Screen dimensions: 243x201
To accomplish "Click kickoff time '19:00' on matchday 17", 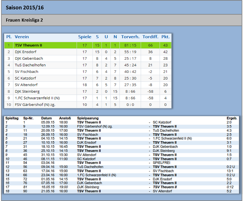I will [63, 187].
